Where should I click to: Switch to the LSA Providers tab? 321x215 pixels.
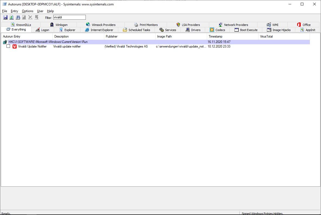(x=188, y=25)
